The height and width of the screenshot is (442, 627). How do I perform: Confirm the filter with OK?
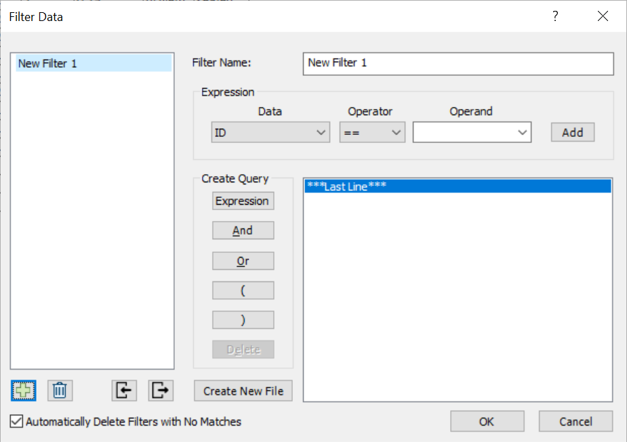[487, 421]
